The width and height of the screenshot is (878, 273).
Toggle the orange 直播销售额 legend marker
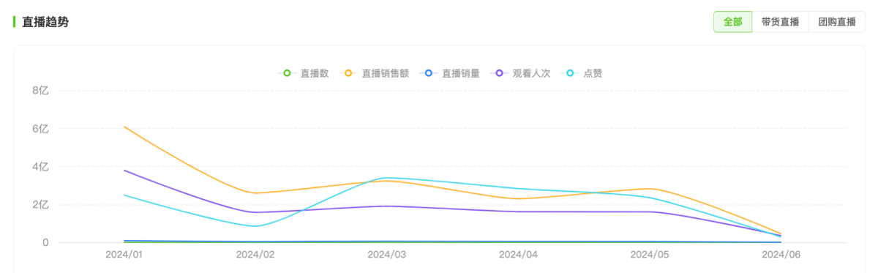point(348,73)
